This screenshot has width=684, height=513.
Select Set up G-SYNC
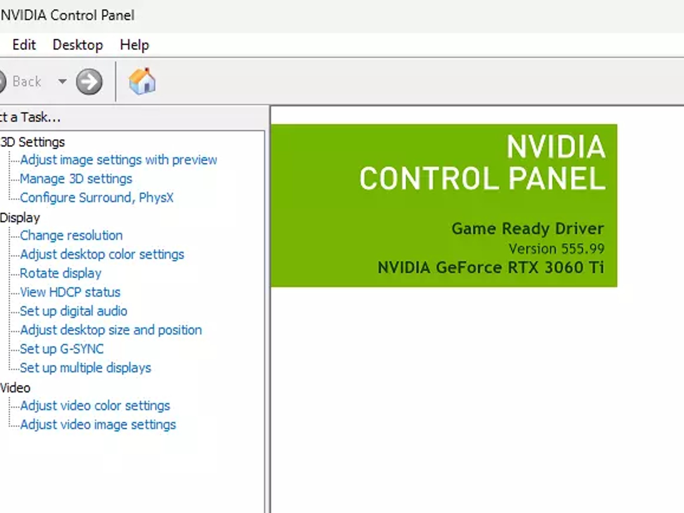click(x=62, y=349)
